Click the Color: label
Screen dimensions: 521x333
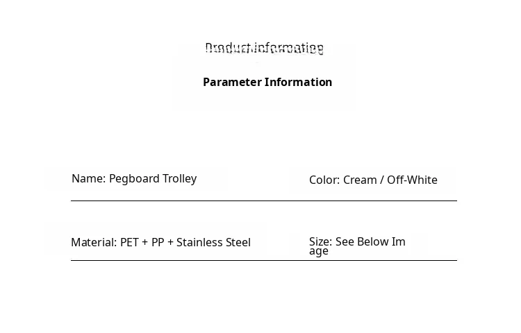324,180
